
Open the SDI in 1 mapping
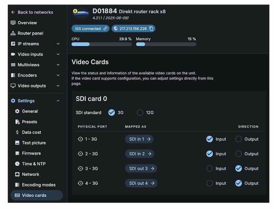click(139, 139)
